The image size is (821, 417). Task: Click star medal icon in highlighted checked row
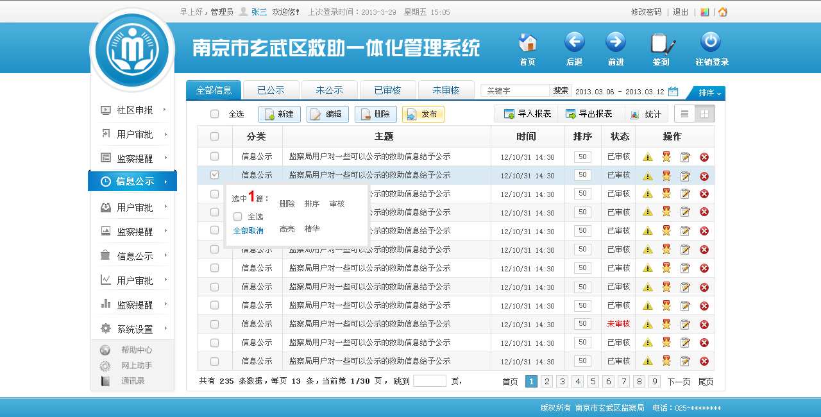[666, 176]
